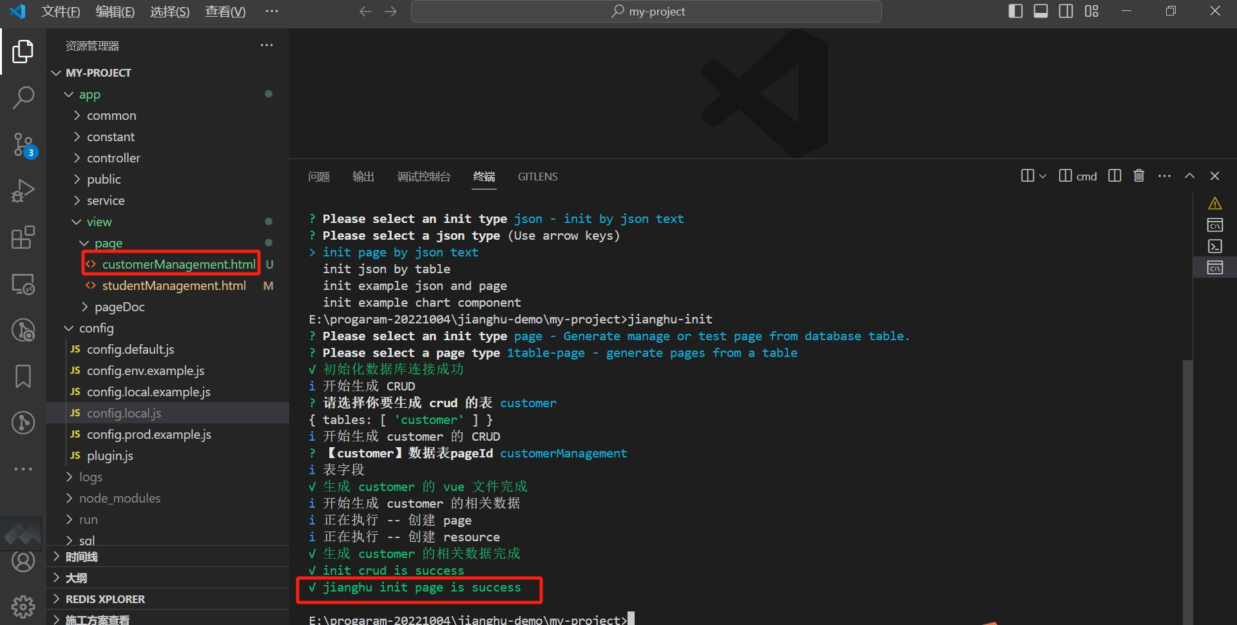Open the Accounts icon above settings
1237x625 pixels.
coord(23,561)
